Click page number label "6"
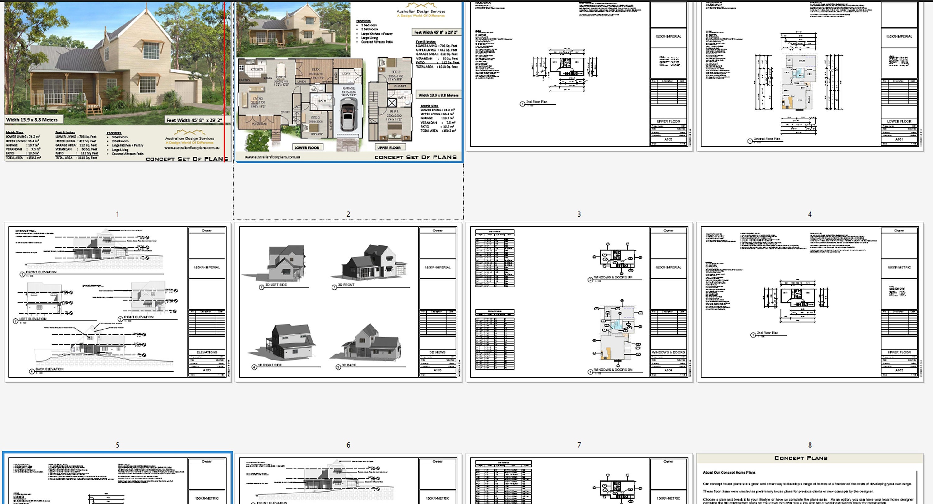 coord(348,445)
